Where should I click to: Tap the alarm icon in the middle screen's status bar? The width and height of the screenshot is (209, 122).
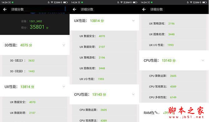coord(118,2)
